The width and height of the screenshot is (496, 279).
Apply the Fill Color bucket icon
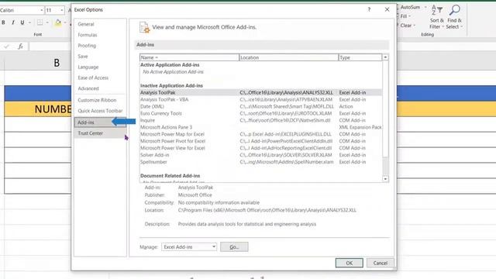pos(58,22)
